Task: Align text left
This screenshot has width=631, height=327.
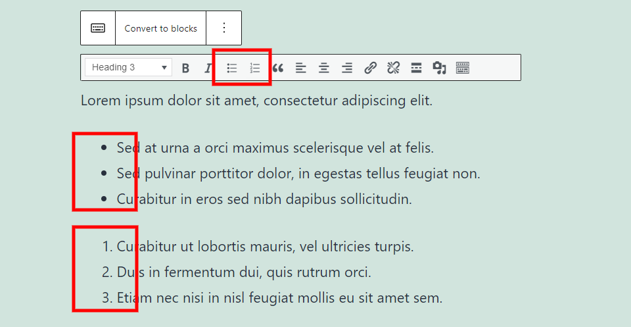Action: coord(300,68)
